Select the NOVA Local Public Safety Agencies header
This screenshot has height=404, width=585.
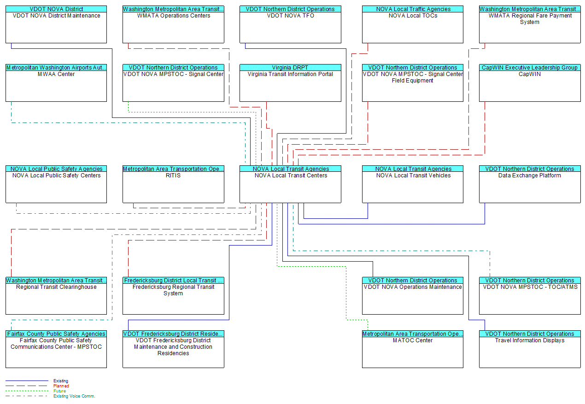point(56,169)
